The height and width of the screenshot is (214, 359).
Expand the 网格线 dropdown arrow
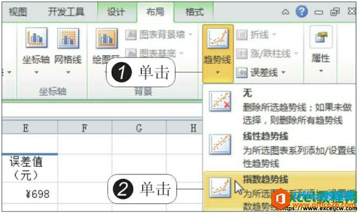pos(68,72)
